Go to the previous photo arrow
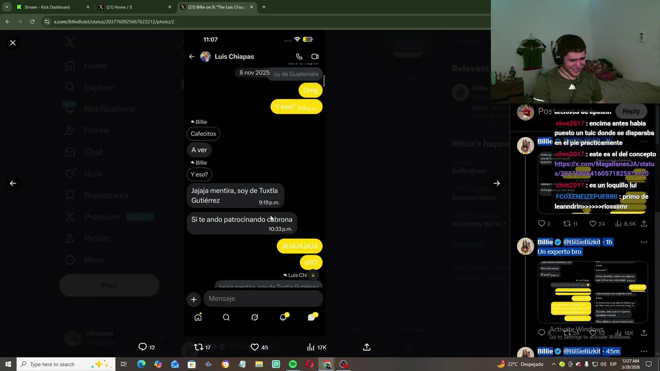The image size is (660, 371). pyautogui.click(x=13, y=183)
